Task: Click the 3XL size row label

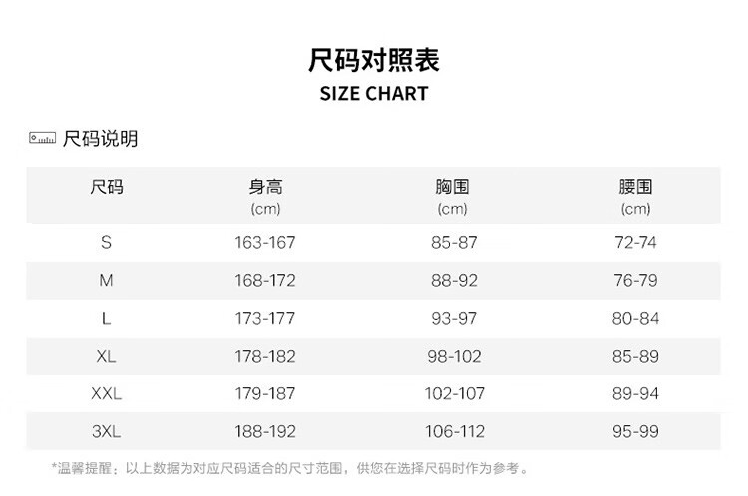Action: coord(106,431)
